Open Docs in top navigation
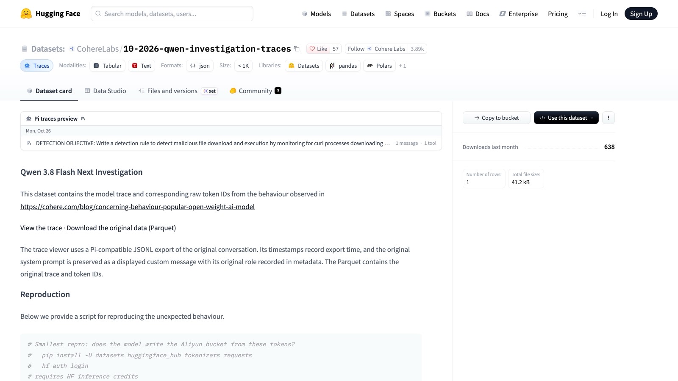The width and height of the screenshot is (678, 381). pyautogui.click(x=478, y=14)
